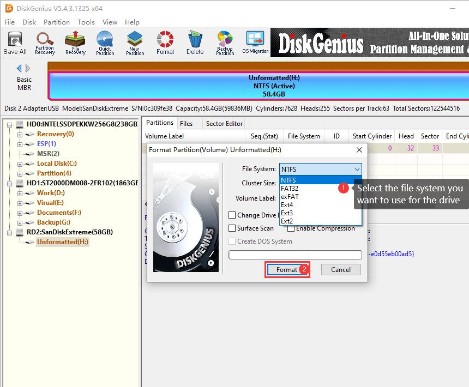Enable the Surface Scan checkbox

(232, 228)
